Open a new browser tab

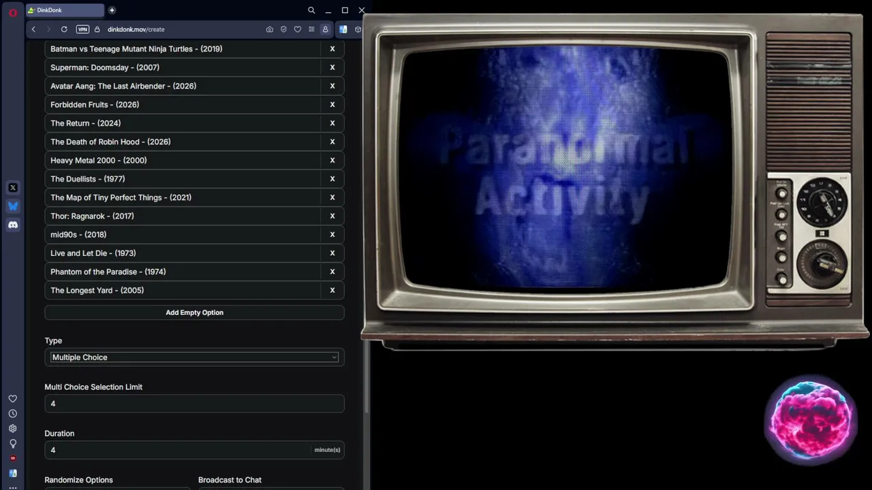pos(112,10)
